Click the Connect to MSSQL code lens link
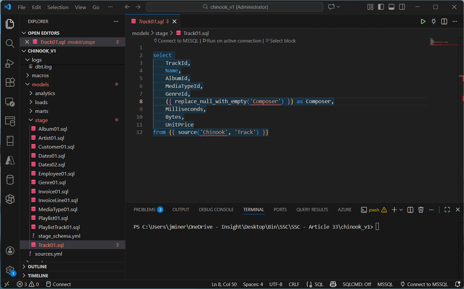Viewport: 464px width, 289px height. point(178,41)
